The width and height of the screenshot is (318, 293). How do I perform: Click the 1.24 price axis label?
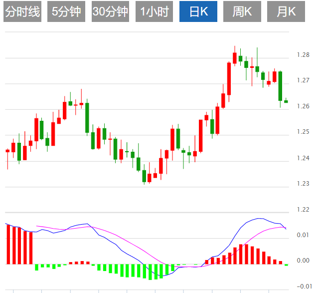(303, 158)
